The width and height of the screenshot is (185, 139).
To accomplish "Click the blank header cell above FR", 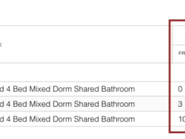I will coord(179,35).
